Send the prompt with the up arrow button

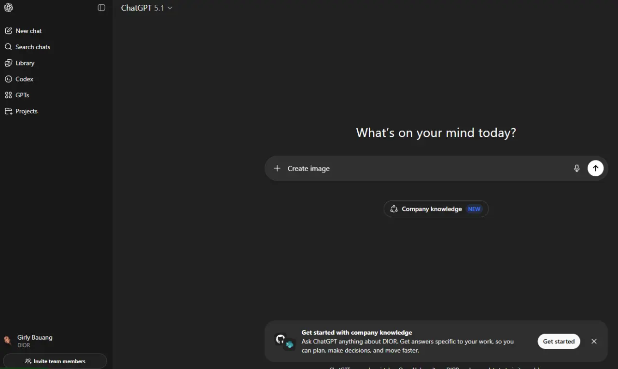coord(595,168)
